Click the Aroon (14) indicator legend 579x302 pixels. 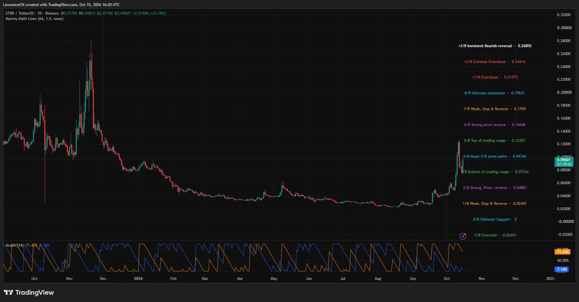pos(15,245)
